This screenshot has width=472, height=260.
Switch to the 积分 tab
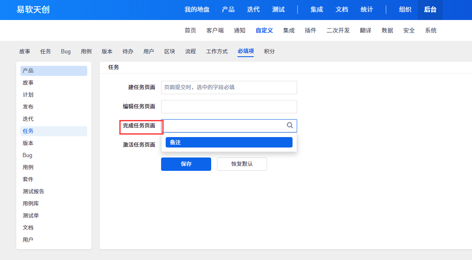tap(269, 52)
